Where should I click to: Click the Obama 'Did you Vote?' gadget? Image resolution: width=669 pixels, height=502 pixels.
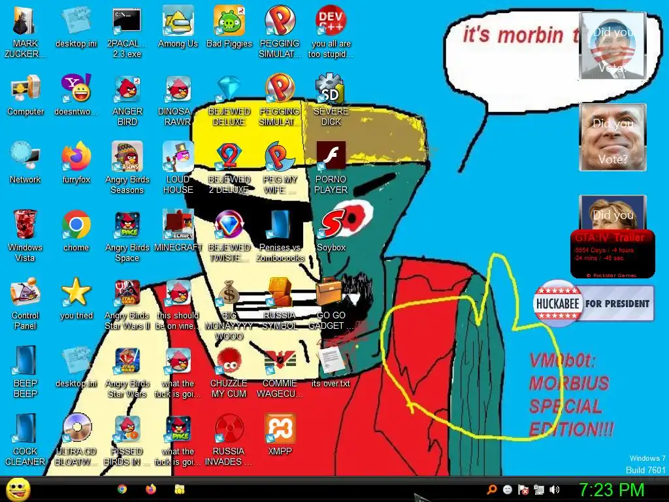click(x=612, y=46)
